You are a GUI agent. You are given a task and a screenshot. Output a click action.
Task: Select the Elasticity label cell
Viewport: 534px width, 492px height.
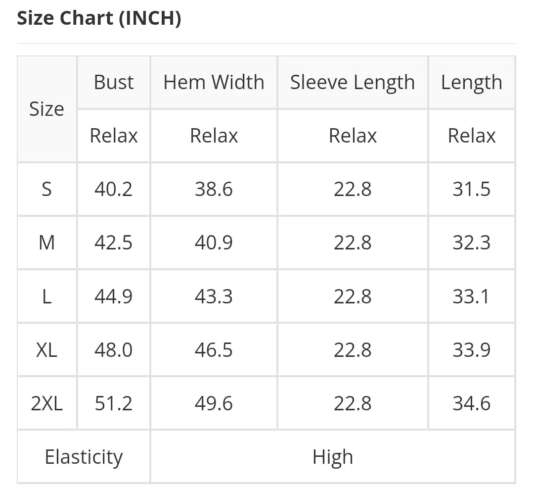(x=84, y=457)
